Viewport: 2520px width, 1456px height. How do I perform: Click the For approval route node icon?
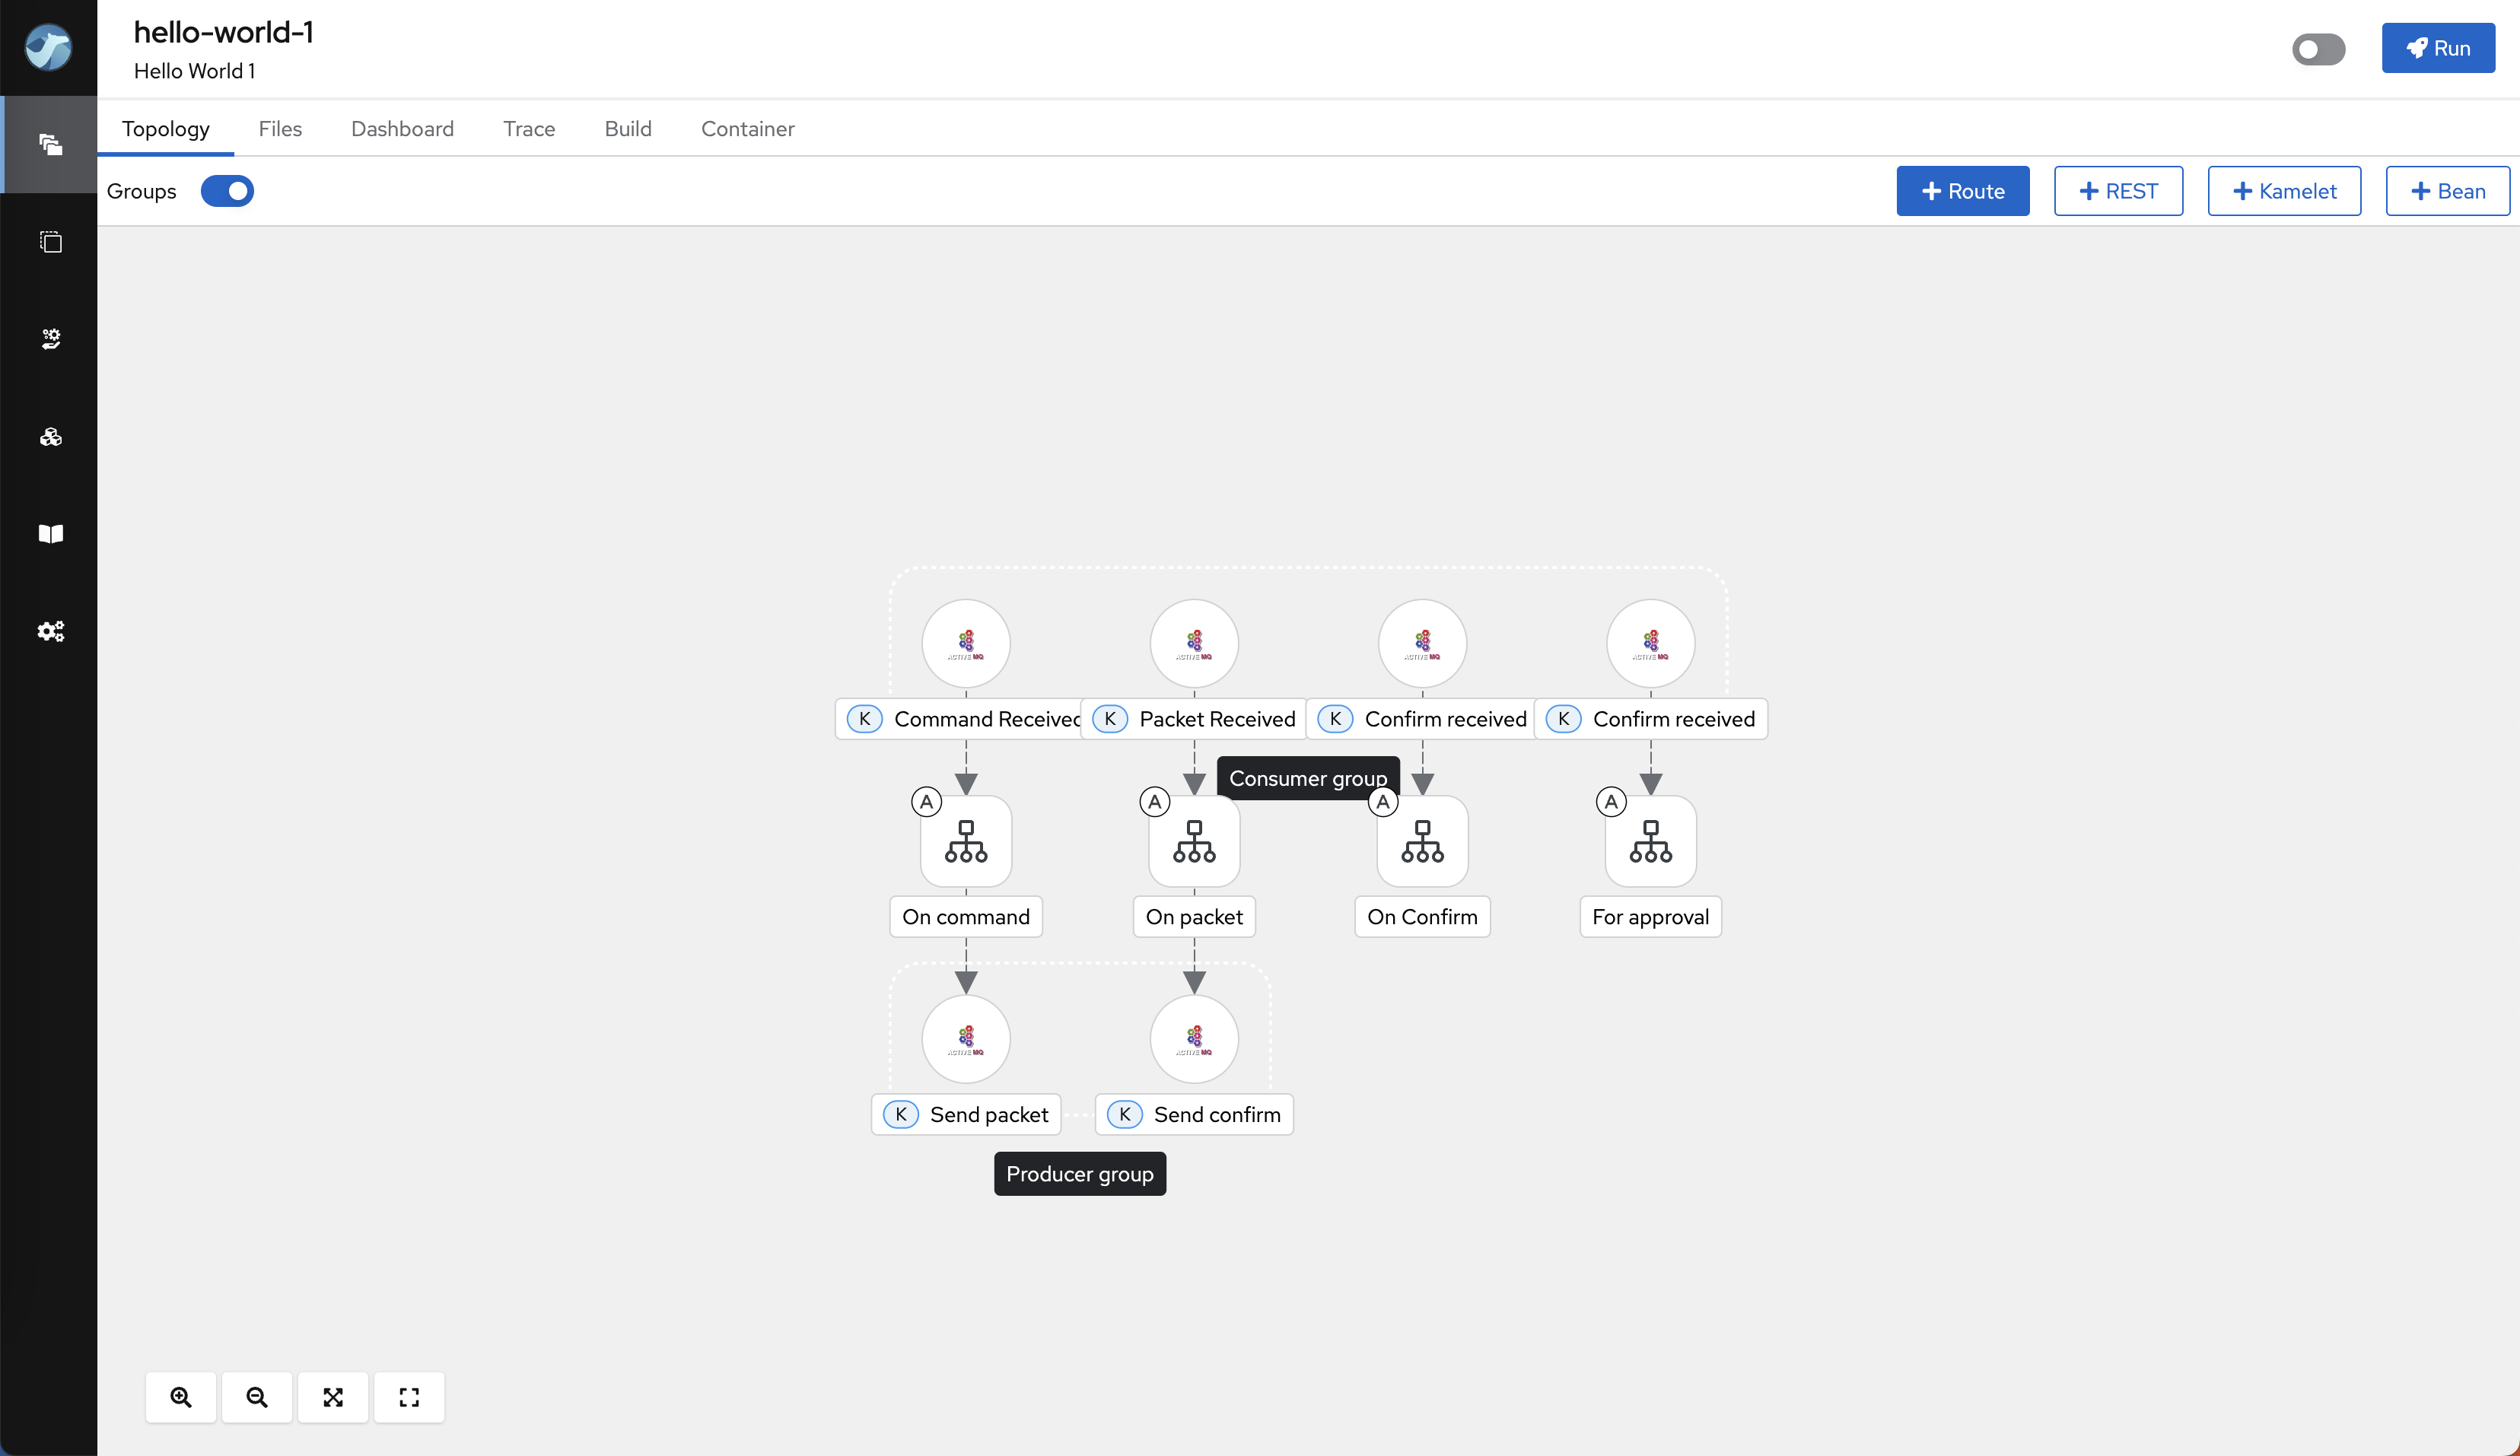[x=1650, y=841]
